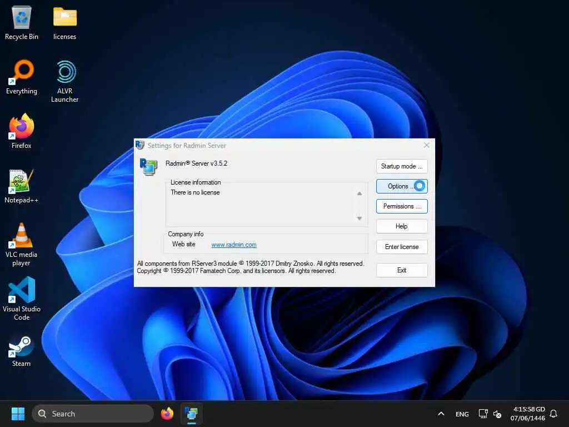Click the Startup mode button
This screenshot has height=427, width=569.
point(402,166)
